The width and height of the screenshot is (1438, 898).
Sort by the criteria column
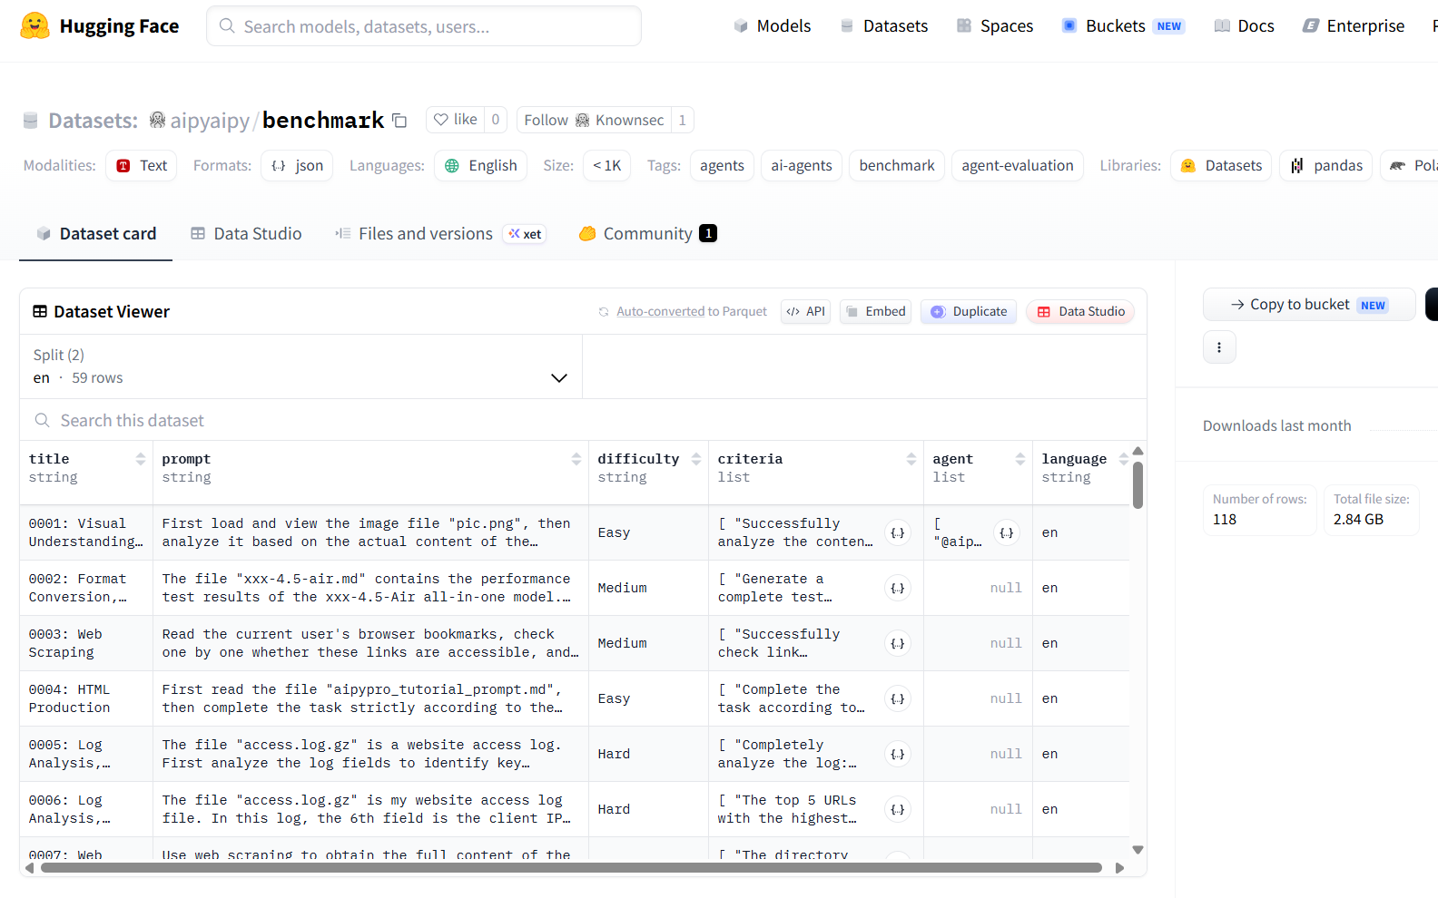pyautogui.click(x=911, y=459)
